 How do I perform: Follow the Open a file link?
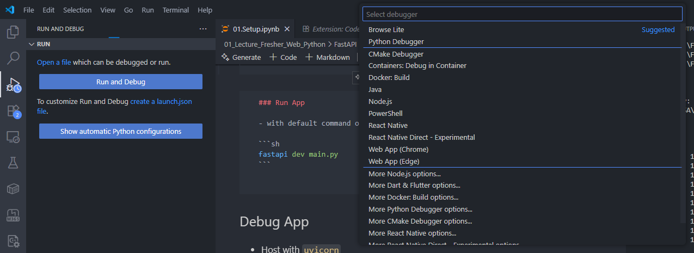pyautogui.click(x=54, y=62)
